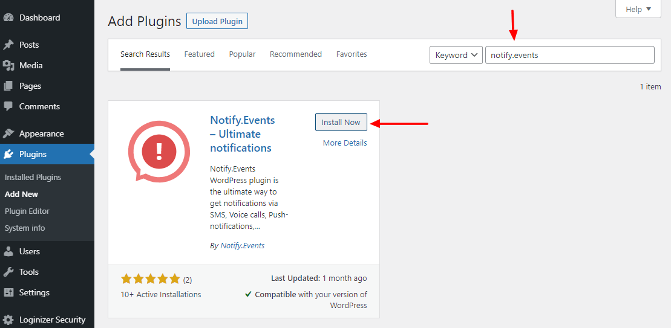Open the Installed Plugins submenu

(33, 177)
